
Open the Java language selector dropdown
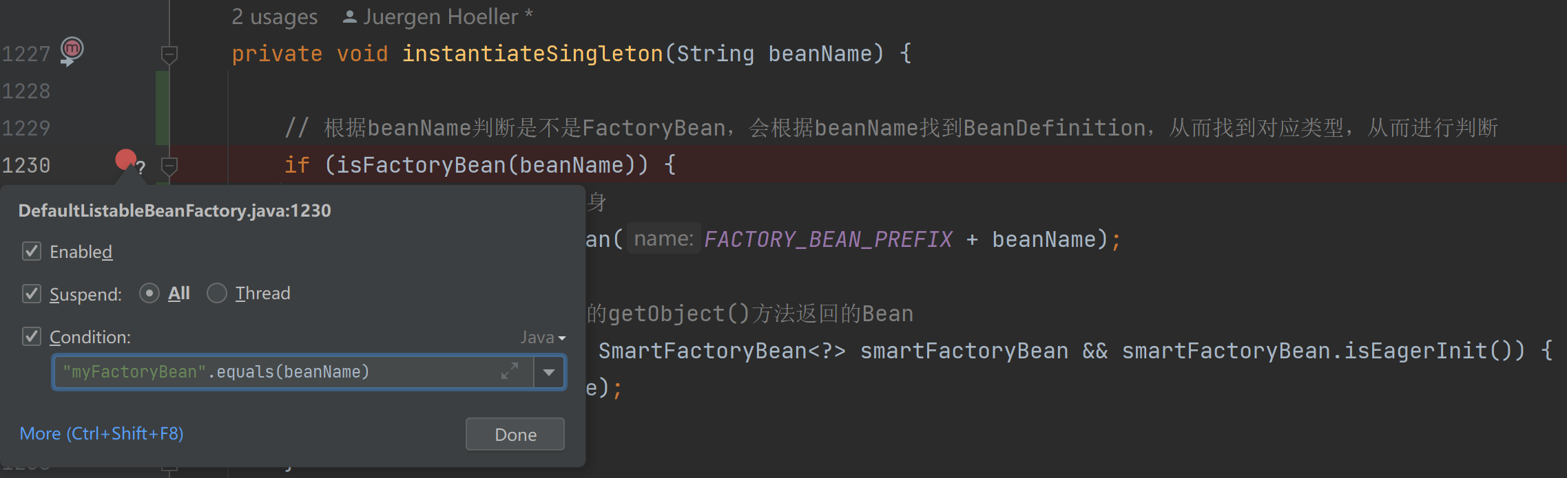[x=543, y=338]
